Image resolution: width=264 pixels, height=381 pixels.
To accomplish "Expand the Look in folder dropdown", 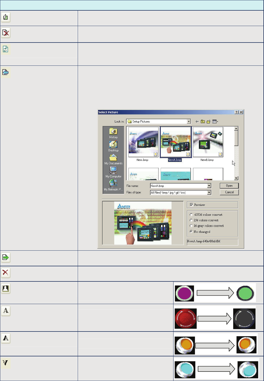I will (189, 121).
